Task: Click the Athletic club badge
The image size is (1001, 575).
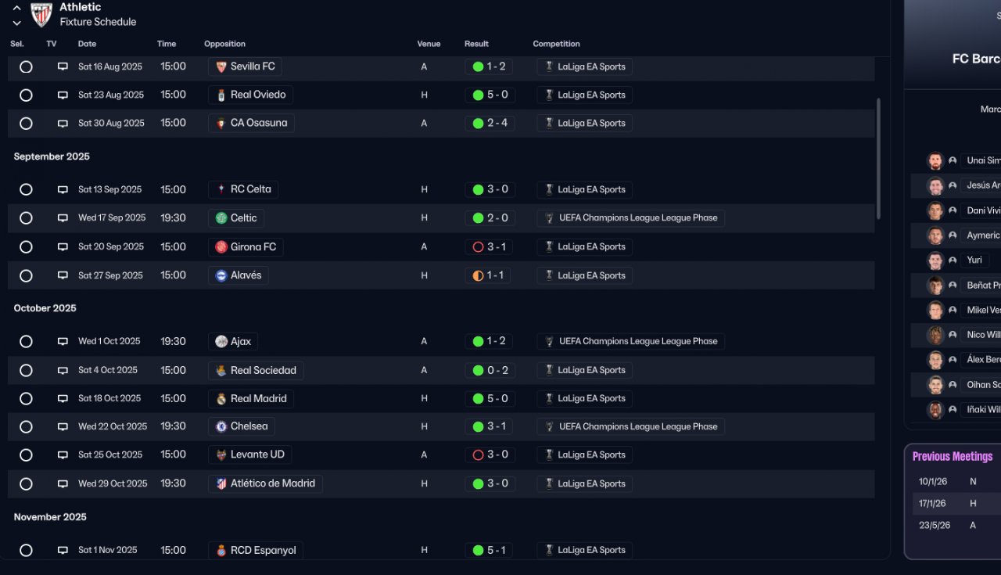Action: click(x=41, y=14)
